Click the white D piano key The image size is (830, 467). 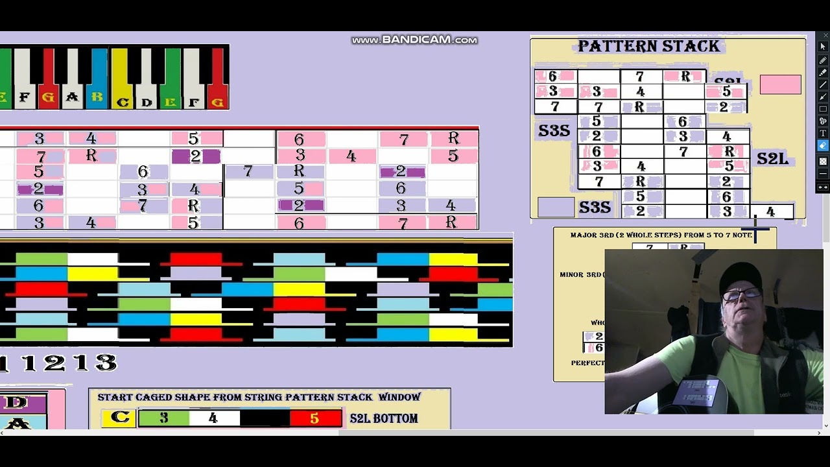tap(147, 79)
